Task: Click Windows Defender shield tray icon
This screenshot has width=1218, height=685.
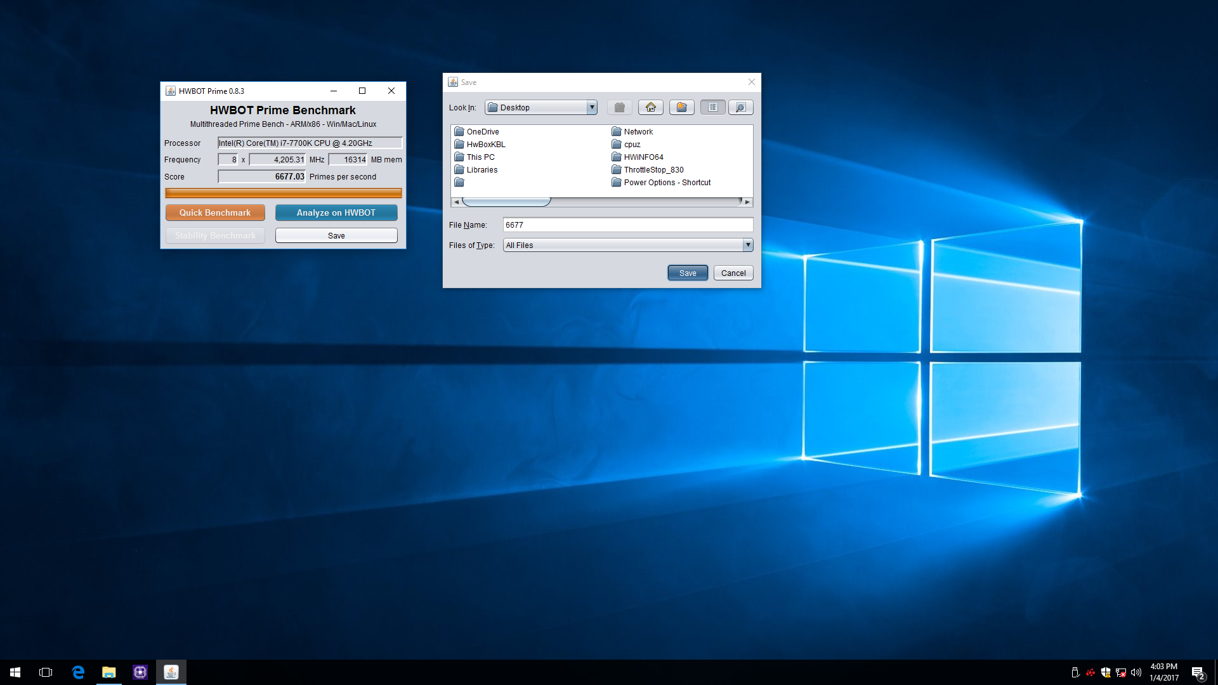Action: tap(1106, 672)
